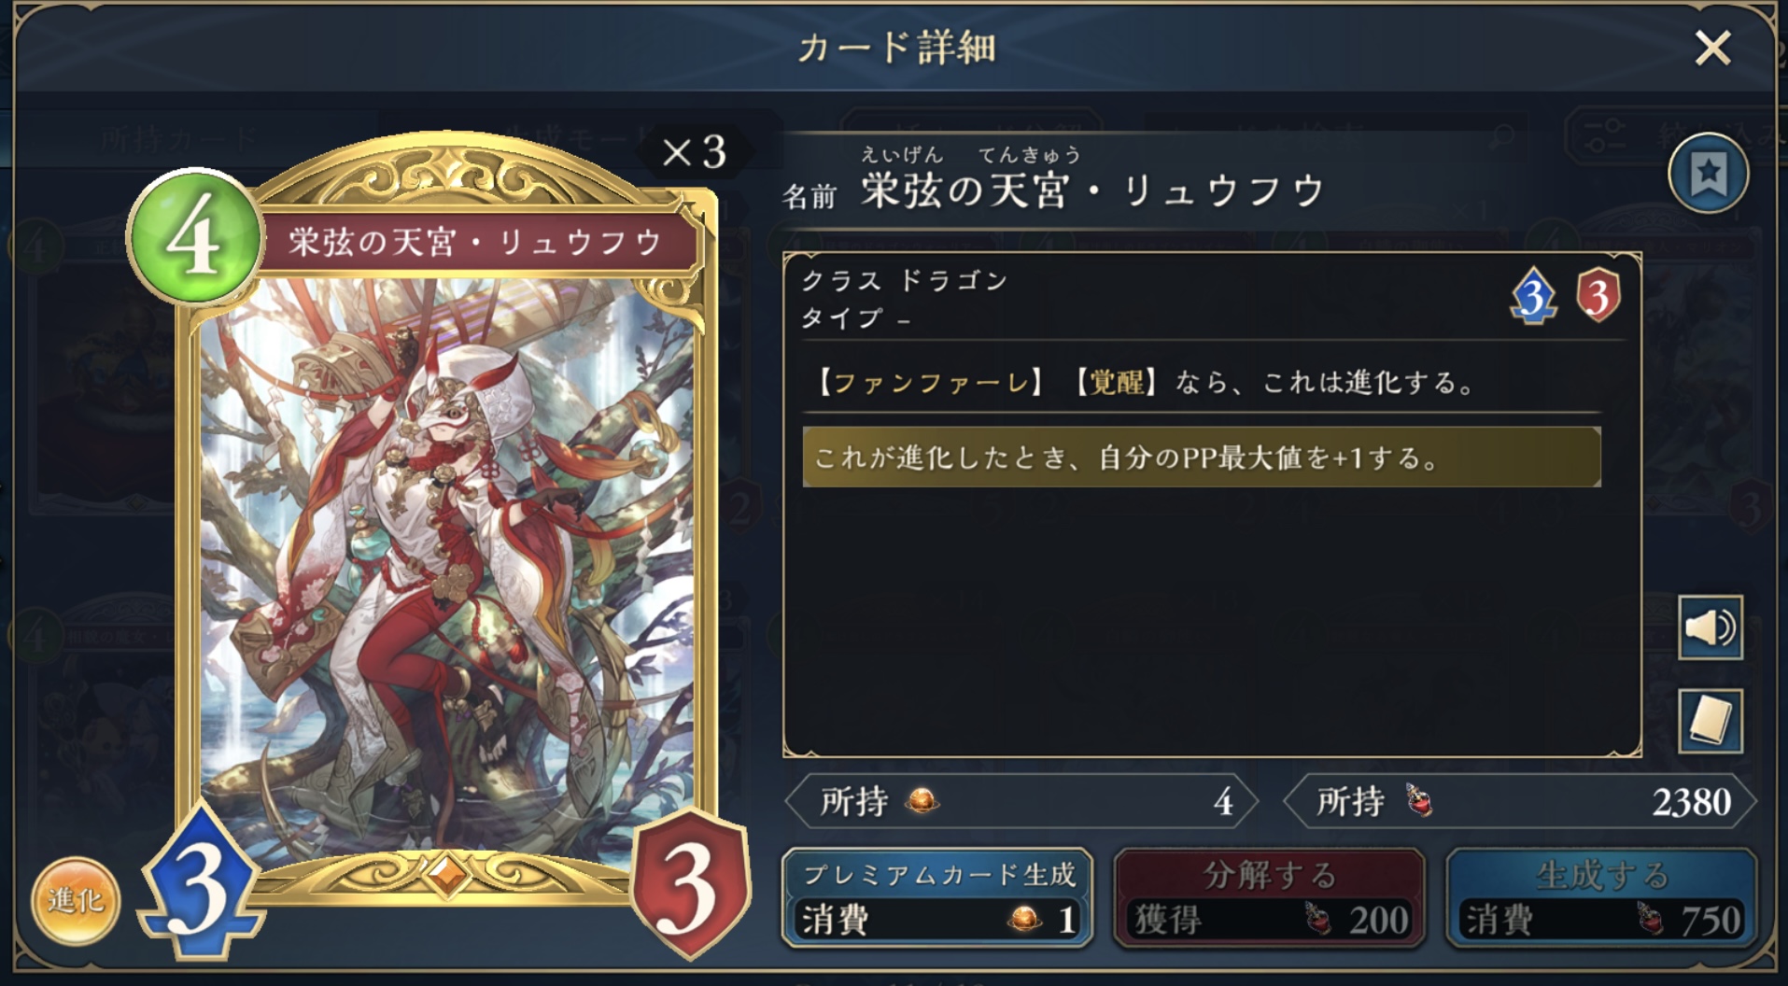Click the blue attack 3 icon on card
The image size is (1788, 986).
point(201,883)
